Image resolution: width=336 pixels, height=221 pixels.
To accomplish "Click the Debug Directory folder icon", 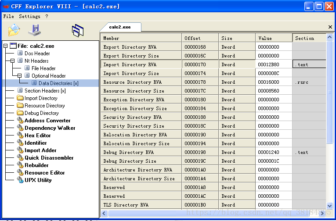I will (x=20, y=113).
